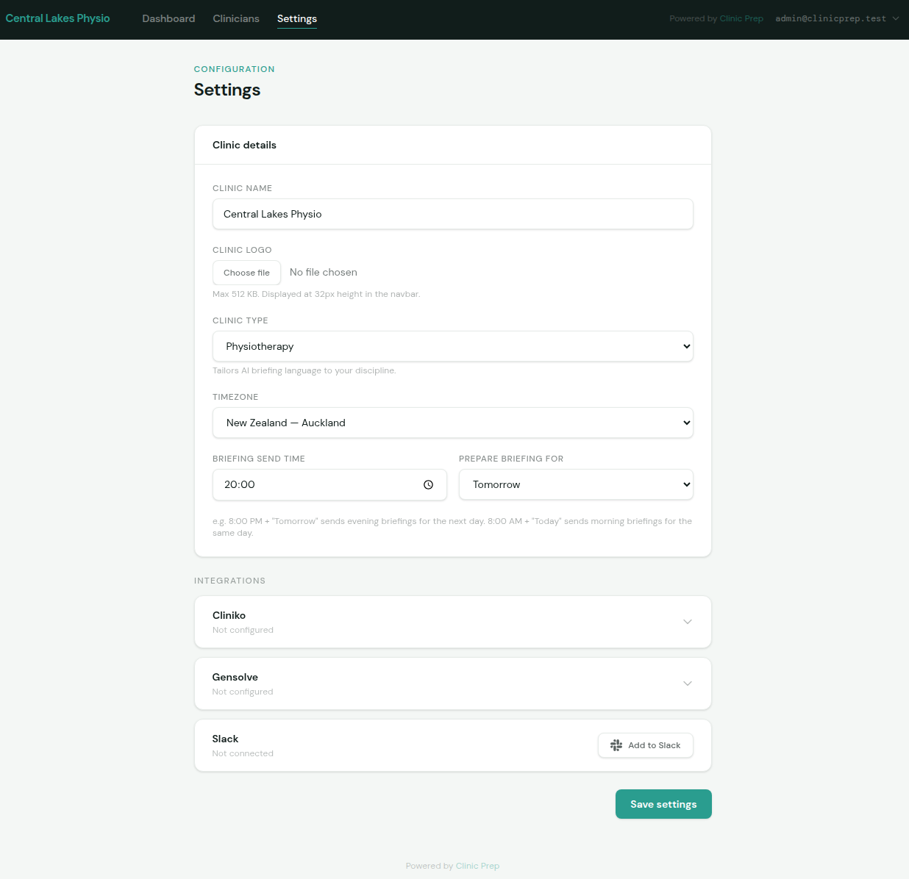This screenshot has height=879, width=909.
Task: Open the Clinicians navigation item
Action: coord(235,18)
